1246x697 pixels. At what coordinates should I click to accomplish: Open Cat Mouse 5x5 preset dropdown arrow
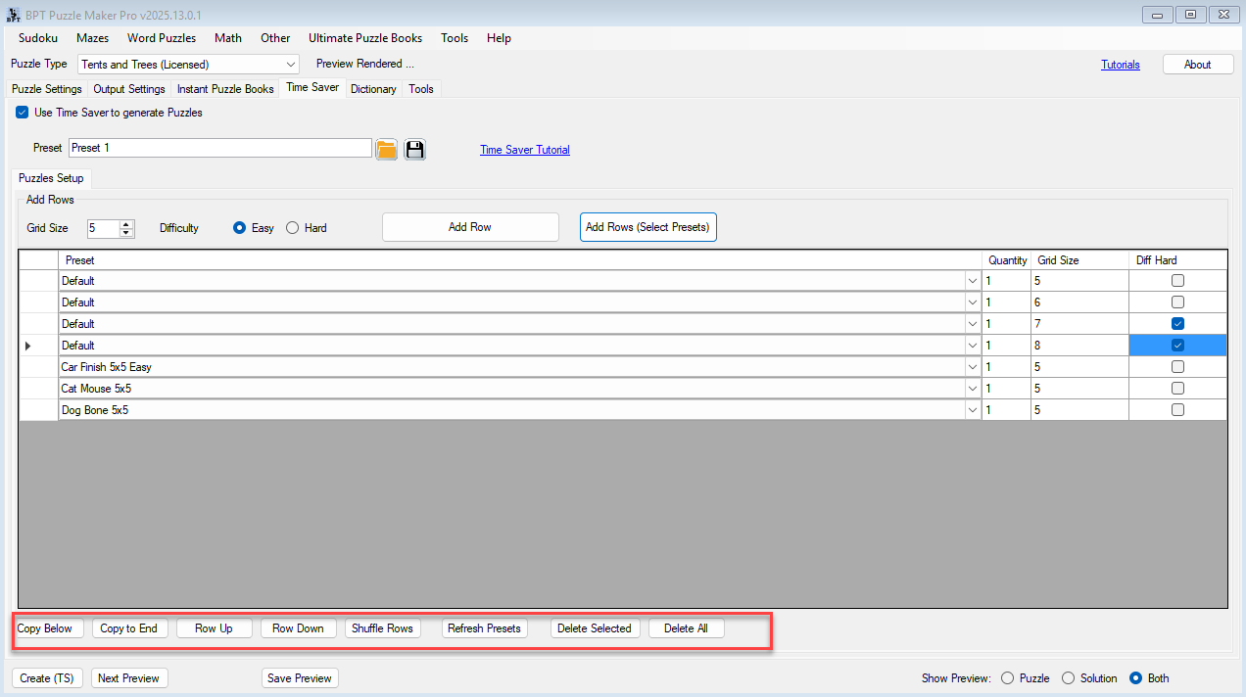[x=972, y=389]
